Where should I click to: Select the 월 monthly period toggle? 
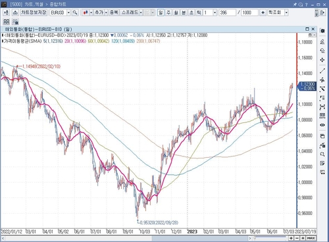(x=176, y=12)
